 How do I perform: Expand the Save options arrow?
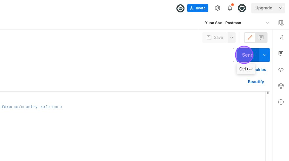click(x=232, y=38)
